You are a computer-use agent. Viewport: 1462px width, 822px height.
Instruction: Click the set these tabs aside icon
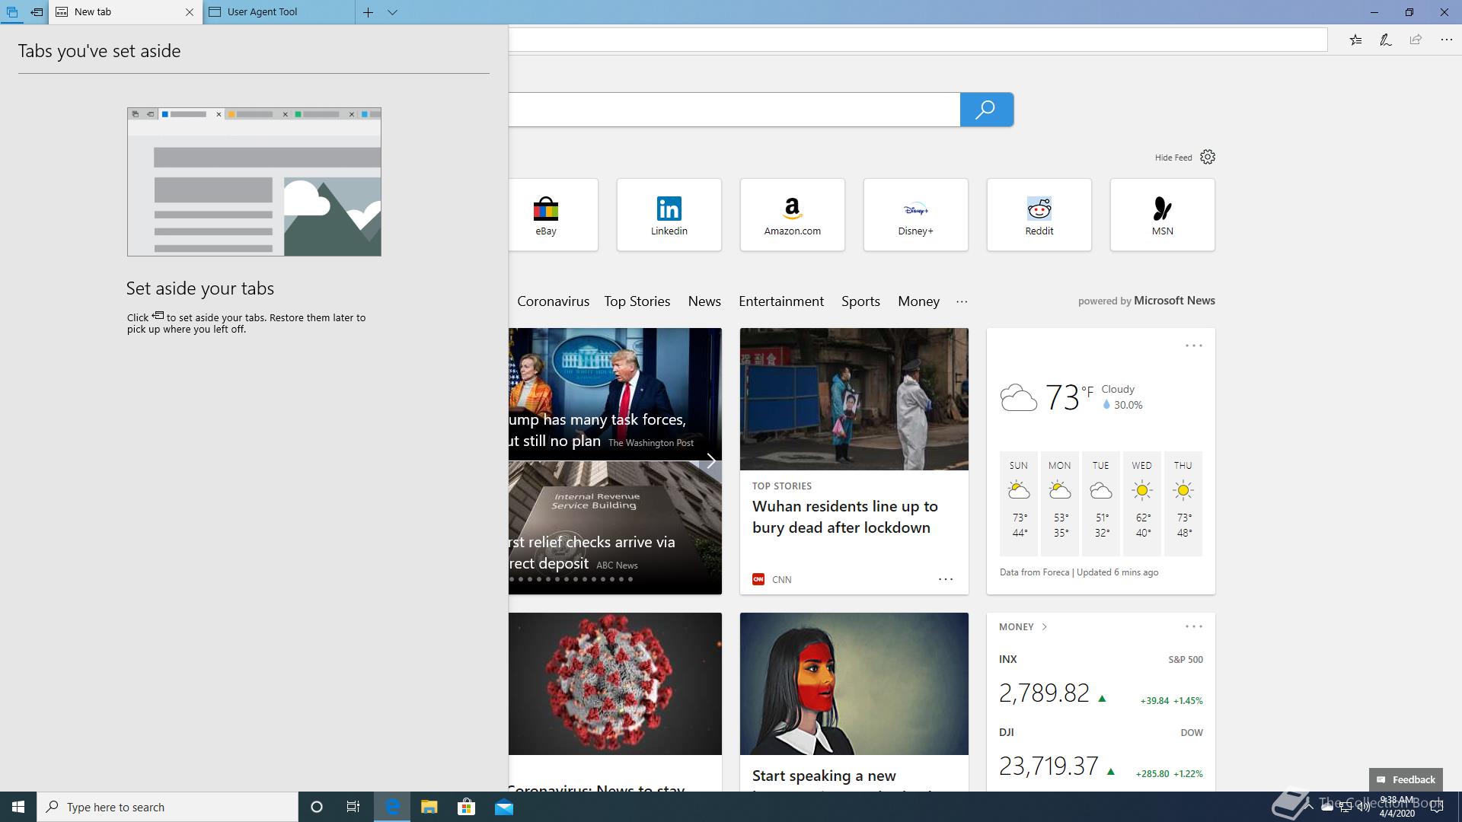37,12
